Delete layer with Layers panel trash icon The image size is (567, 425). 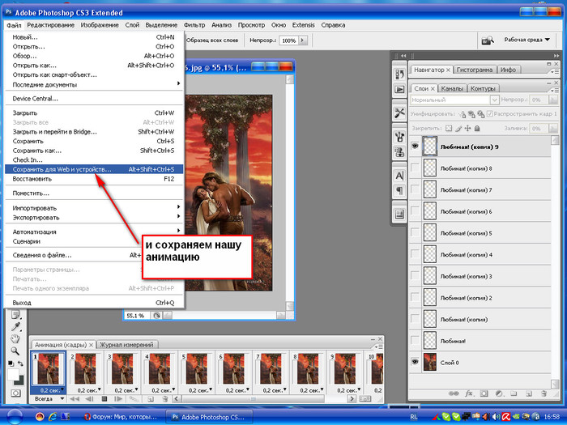coord(544,393)
